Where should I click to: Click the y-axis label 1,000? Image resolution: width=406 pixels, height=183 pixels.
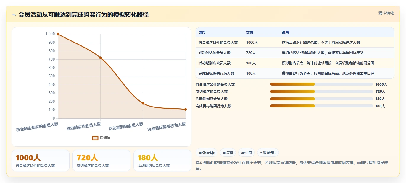(x=50, y=34)
